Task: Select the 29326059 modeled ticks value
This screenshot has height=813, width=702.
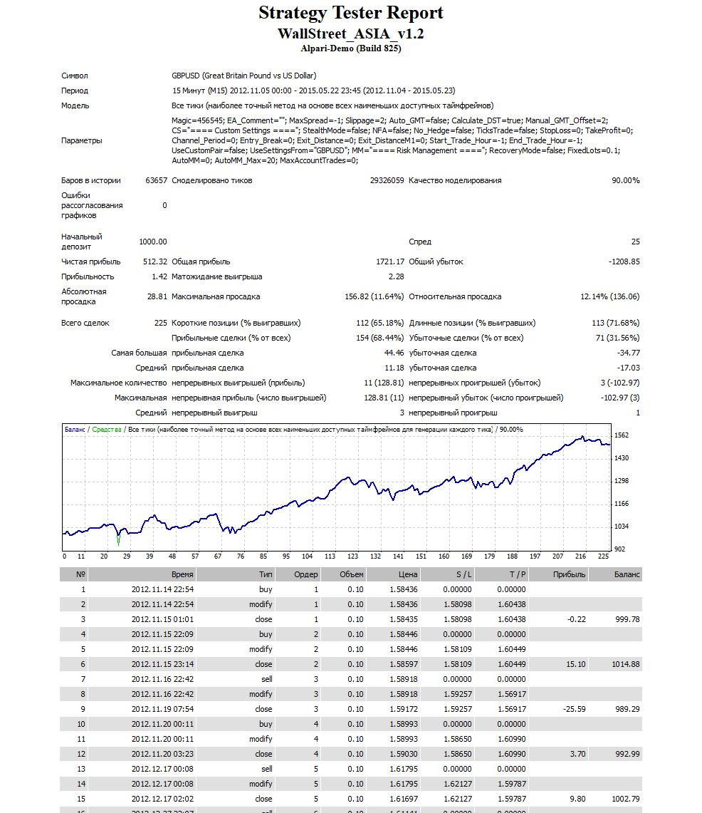Action: (387, 180)
